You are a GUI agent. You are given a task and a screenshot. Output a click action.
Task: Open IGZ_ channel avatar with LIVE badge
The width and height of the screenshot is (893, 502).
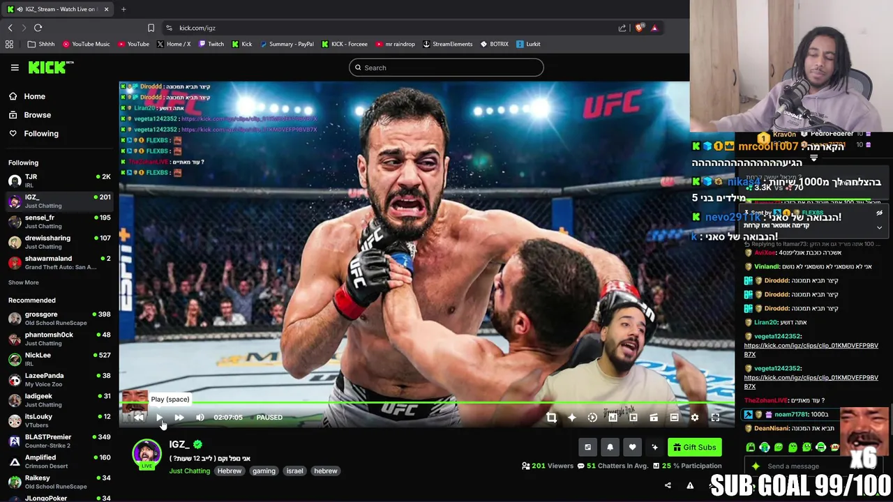pyautogui.click(x=147, y=454)
